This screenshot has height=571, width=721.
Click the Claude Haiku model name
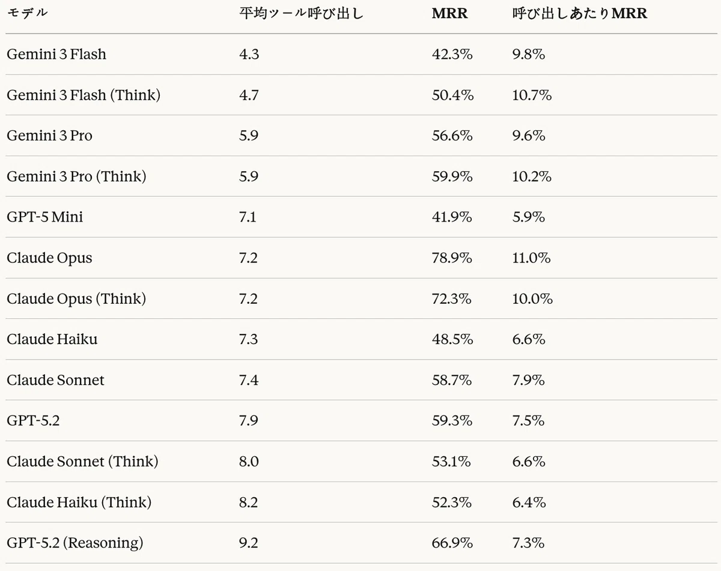(52, 339)
